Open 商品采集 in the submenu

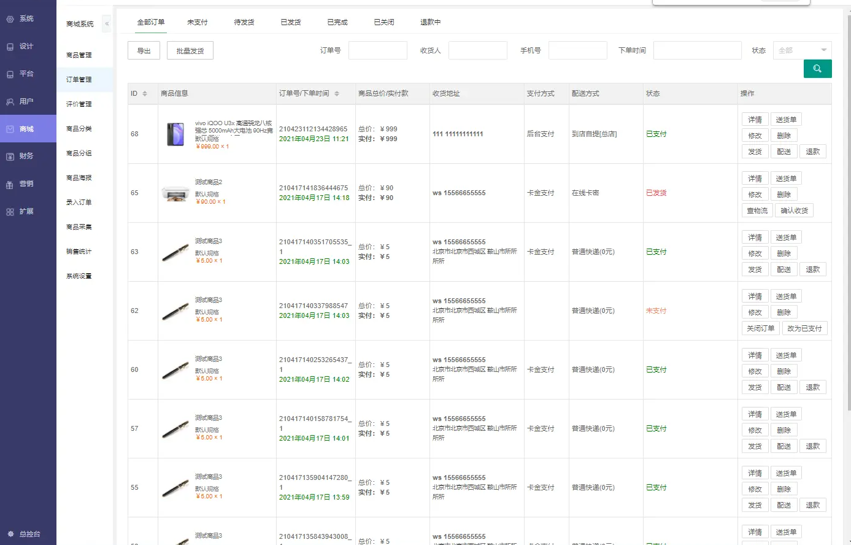(x=79, y=227)
